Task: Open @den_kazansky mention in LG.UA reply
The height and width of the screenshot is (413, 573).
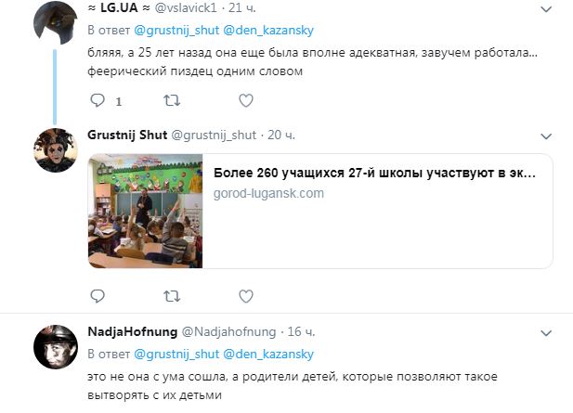Action: pyautogui.click(x=268, y=31)
